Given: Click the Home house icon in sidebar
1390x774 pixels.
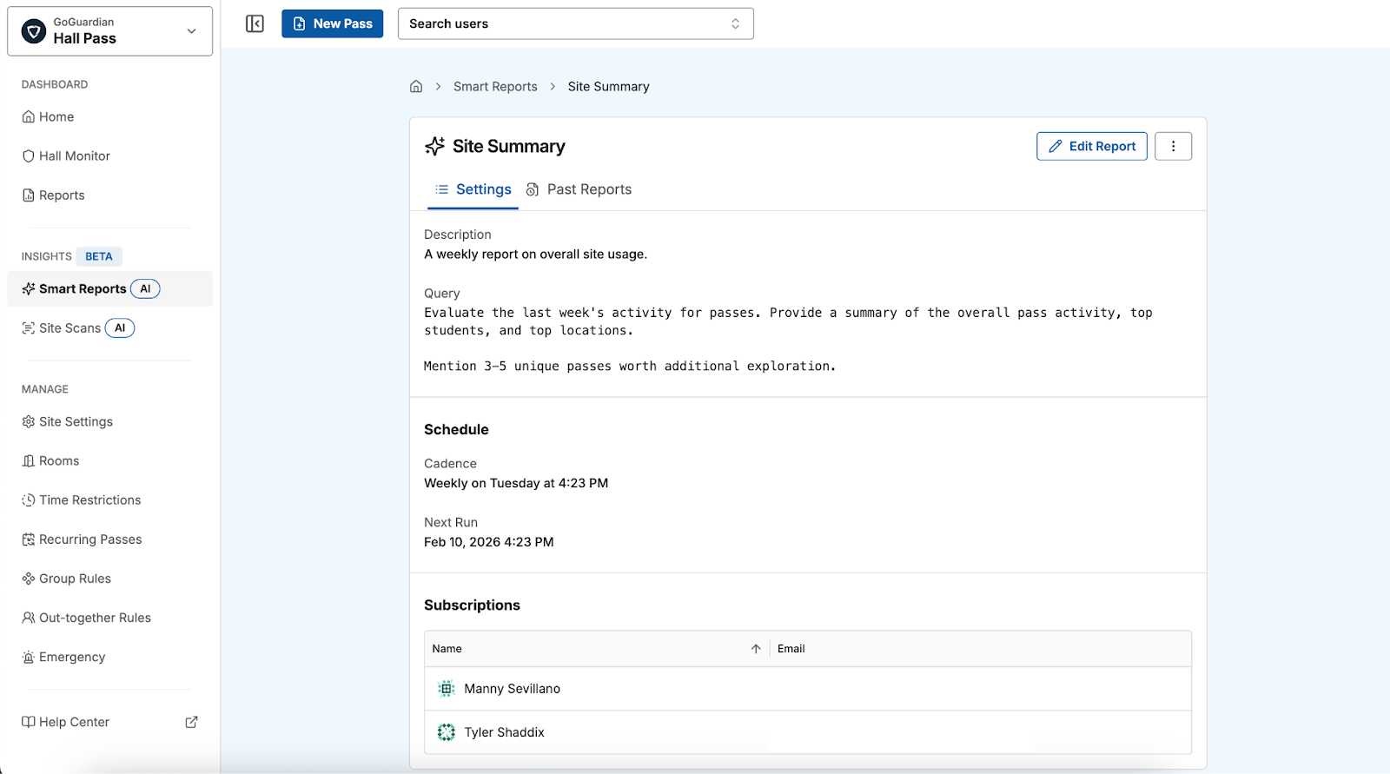Looking at the screenshot, I should [29, 116].
